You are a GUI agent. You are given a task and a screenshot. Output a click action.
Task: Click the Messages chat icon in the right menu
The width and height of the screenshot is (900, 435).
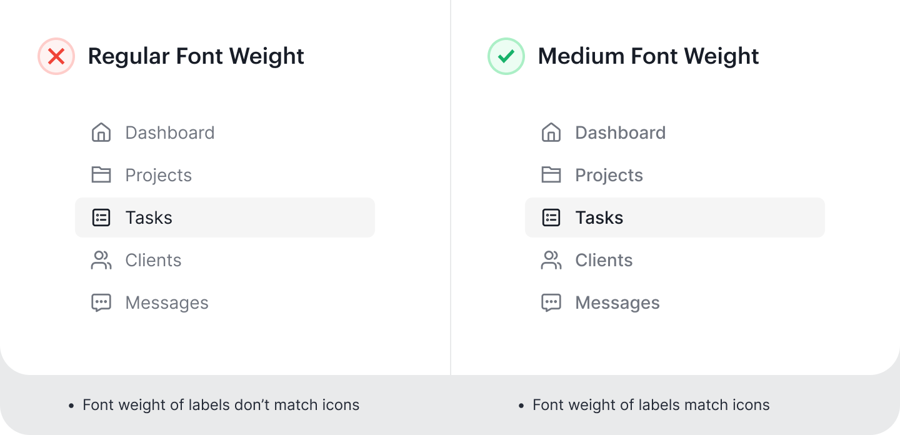tap(551, 303)
